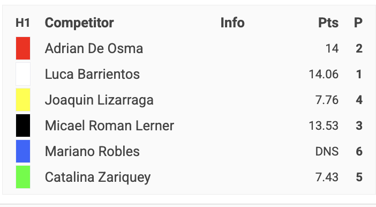The width and height of the screenshot is (376, 207).
Task: Click Luca Barrientos competitor name
Action: click(x=92, y=74)
